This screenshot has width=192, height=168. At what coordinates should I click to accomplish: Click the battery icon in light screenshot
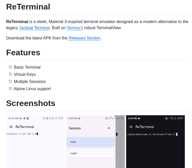click(x=61, y=118)
